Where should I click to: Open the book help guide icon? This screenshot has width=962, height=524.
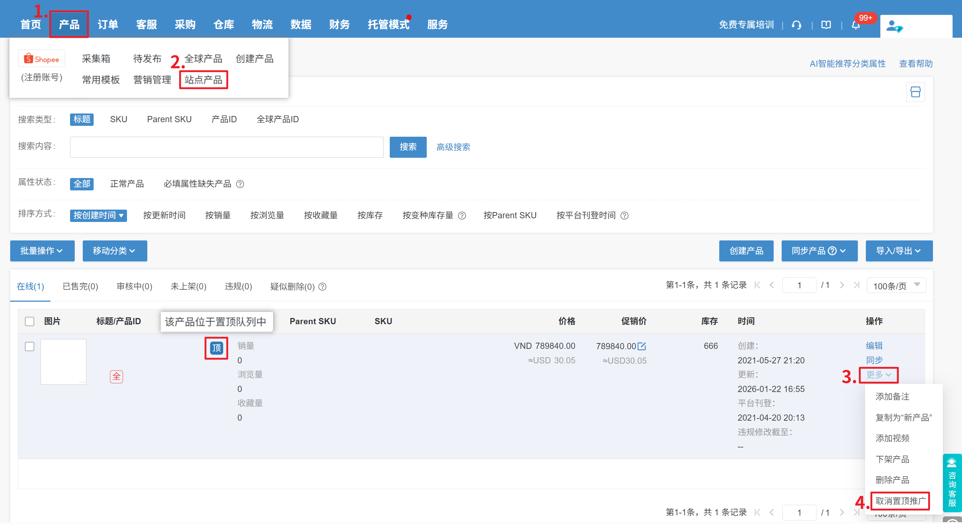click(x=826, y=25)
